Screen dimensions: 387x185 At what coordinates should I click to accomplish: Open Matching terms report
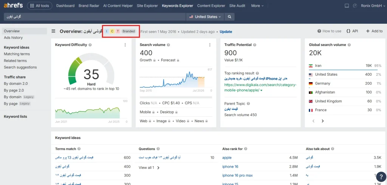tap(17, 54)
